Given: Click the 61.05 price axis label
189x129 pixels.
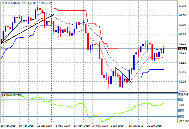Looking at the screenshot, I should click(x=182, y=34).
